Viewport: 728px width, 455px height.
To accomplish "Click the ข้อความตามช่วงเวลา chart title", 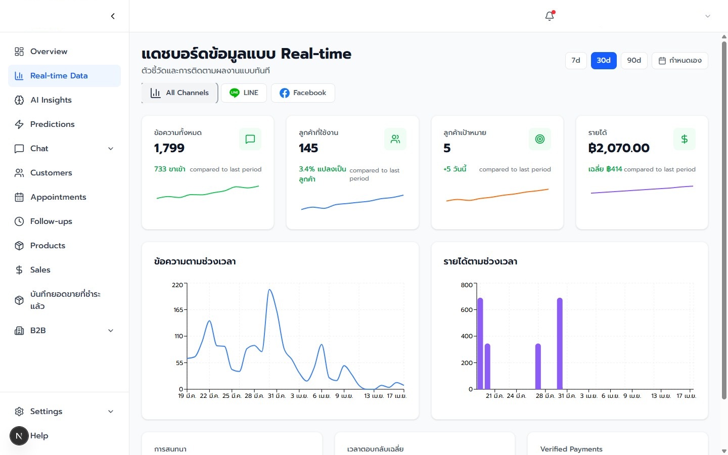I will click(x=195, y=262).
